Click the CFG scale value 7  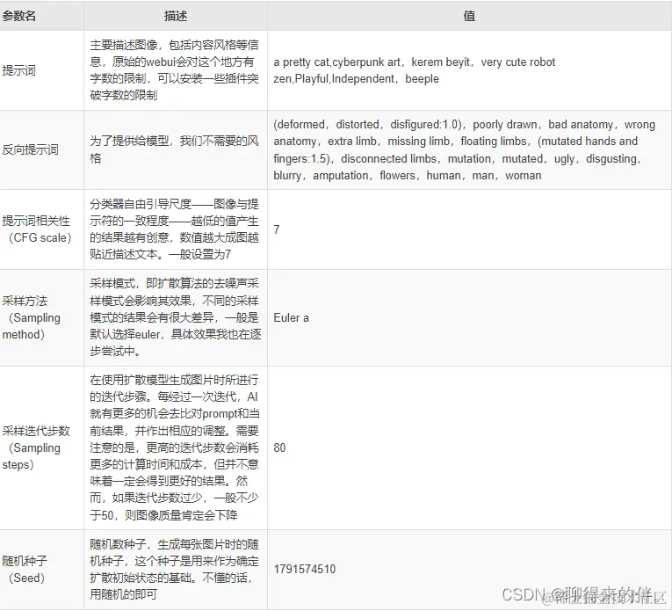(x=277, y=229)
